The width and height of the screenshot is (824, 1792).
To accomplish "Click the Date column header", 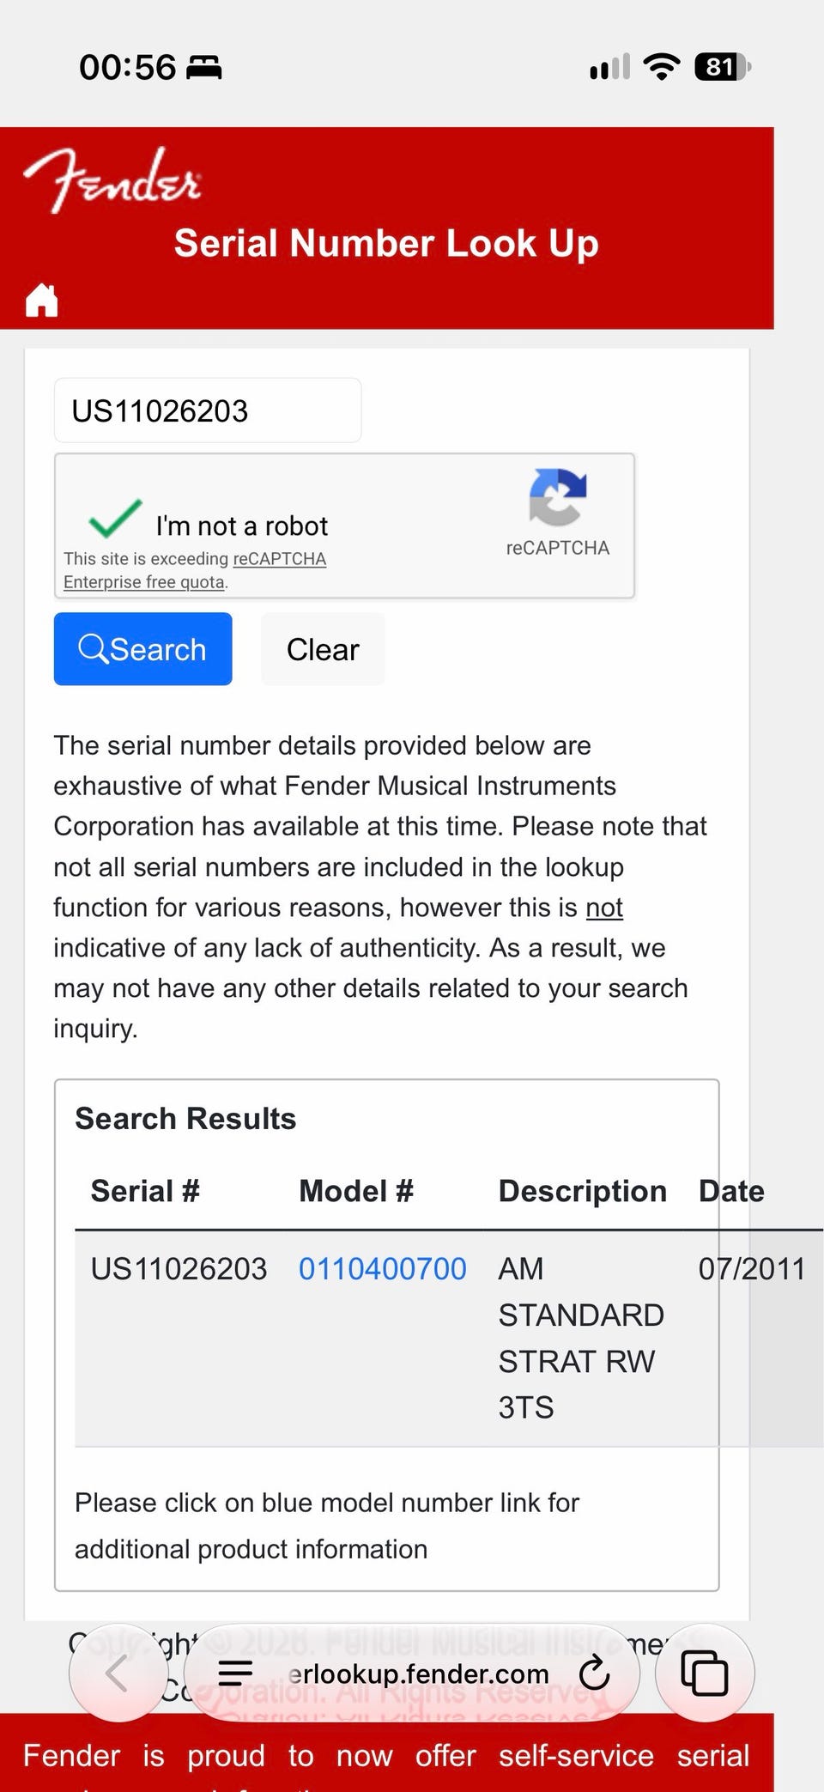I will click(731, 1191).
